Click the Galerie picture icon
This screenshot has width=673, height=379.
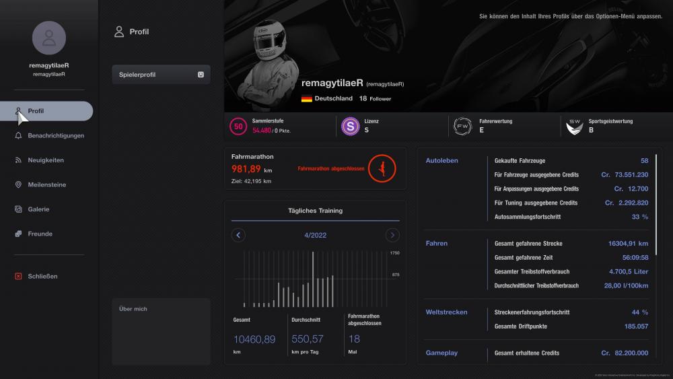[19, 209]
